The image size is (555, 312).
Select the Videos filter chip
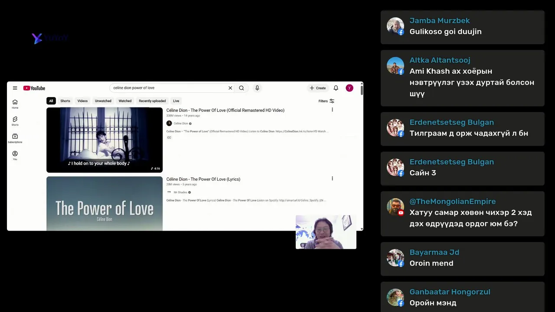click(82, 101)
